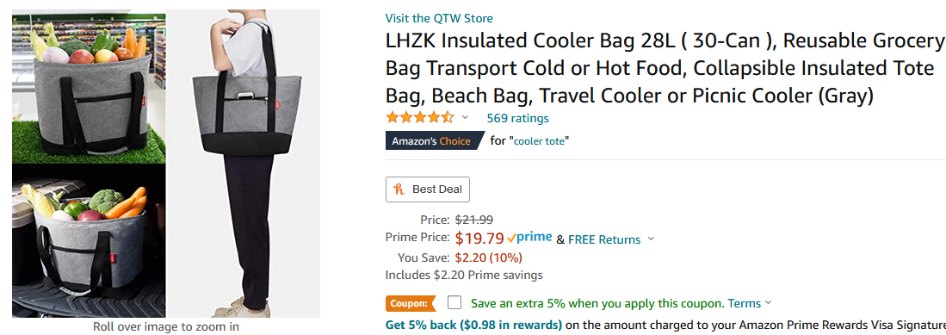The height and width of the screenshot is (335, 946).
Task: Expand the FREE Returns chevron
Action: point(651,239)
